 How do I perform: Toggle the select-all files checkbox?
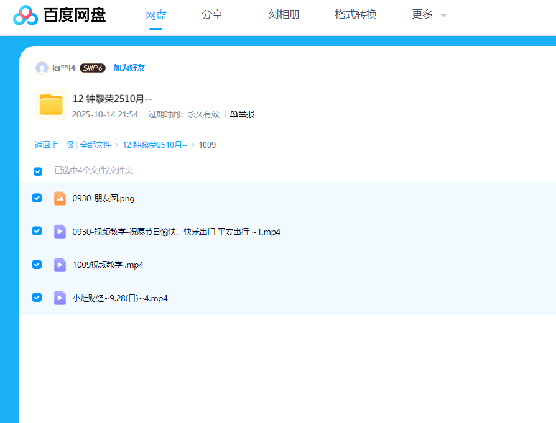pyautogui.click(x=38, y=171)
